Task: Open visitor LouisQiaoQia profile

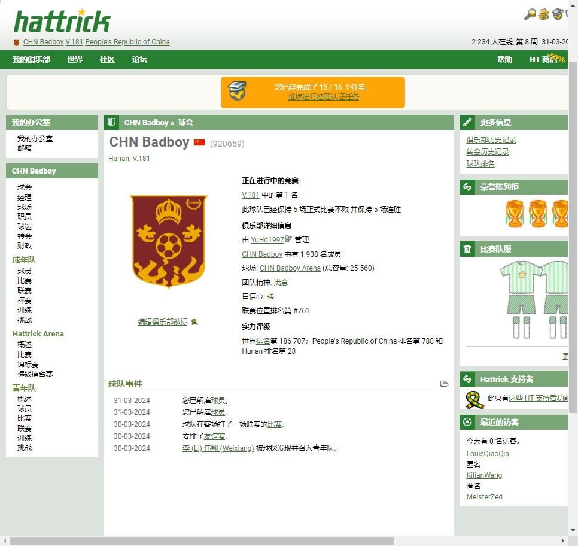Action: tap(488, 454)
